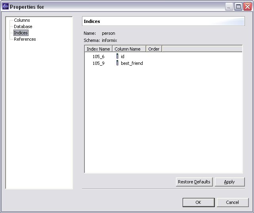
Task: Select the Indices tree entry
Action: (x=21, y=33)
